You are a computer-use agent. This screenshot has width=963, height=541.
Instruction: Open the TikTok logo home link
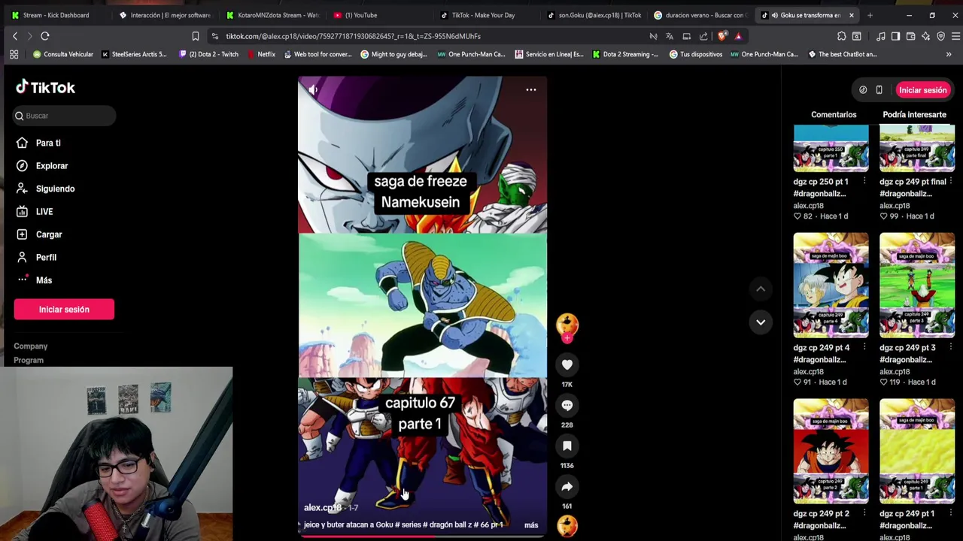tap(46, 87)
